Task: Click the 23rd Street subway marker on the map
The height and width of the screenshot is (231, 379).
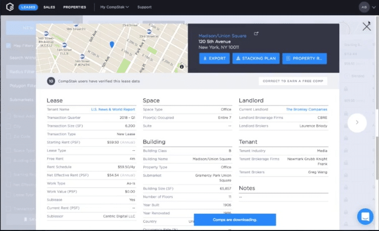Action: tap(149, 31)
